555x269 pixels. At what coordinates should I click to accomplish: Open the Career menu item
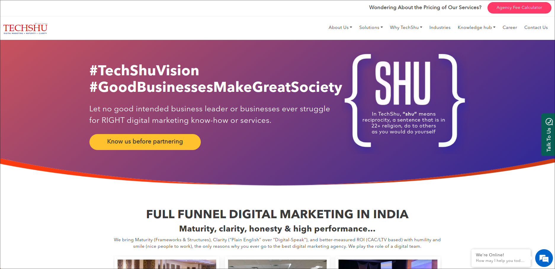[x=510, y=27]
